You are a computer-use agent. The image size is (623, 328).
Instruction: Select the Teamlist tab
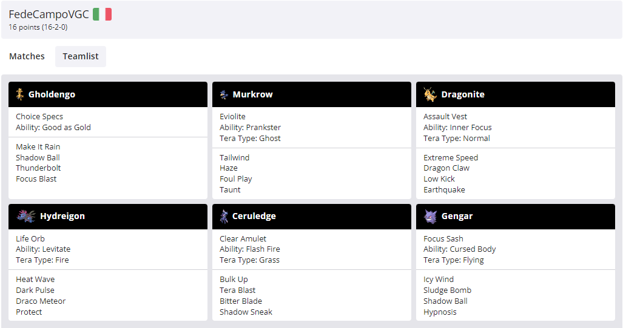pos(81,56)
